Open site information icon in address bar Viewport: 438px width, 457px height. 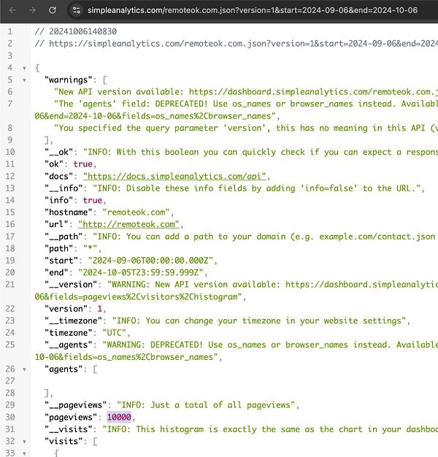click(x=77, y=10)
